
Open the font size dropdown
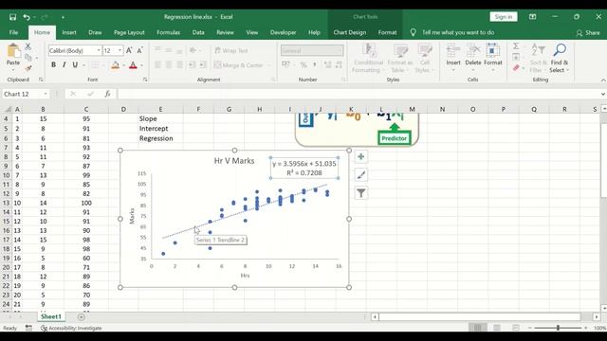click(x=120, y=50)
